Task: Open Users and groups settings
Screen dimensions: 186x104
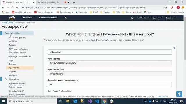Action: tap(17, 38)
